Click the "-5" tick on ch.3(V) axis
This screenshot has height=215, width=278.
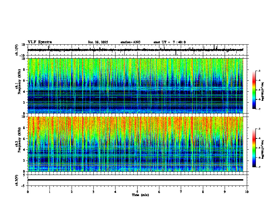(x=24, y=186)
